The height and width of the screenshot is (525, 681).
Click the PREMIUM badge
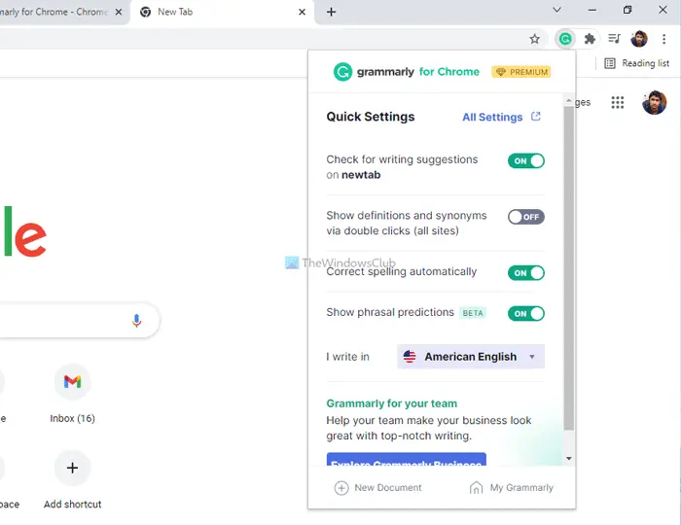click(x=521, y=72)
